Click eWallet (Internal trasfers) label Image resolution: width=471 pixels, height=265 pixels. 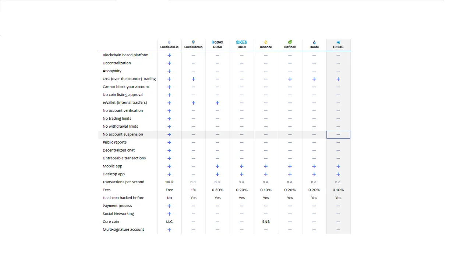pos(125,103)
